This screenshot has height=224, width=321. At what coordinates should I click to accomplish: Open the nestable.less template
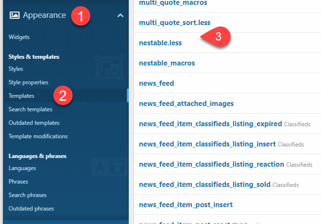point(160,43)
